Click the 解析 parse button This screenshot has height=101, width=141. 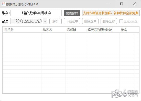click(x=56, y=21)
